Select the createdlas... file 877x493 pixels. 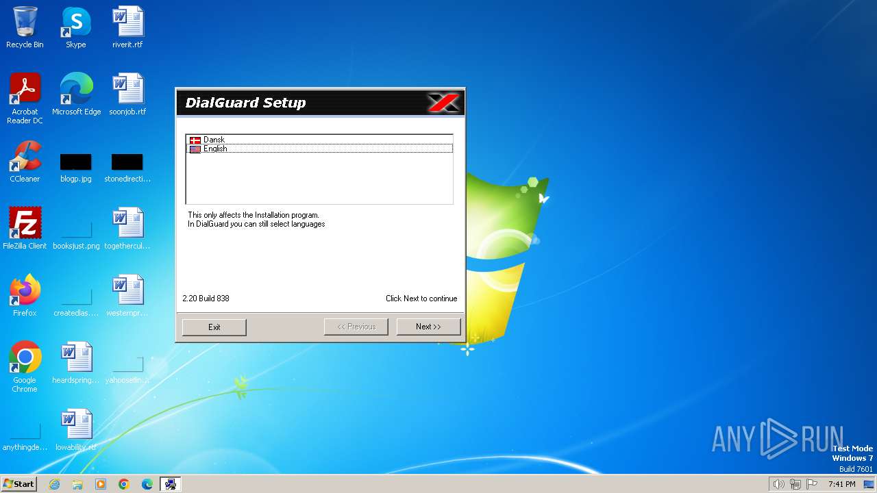pos(76,301)
